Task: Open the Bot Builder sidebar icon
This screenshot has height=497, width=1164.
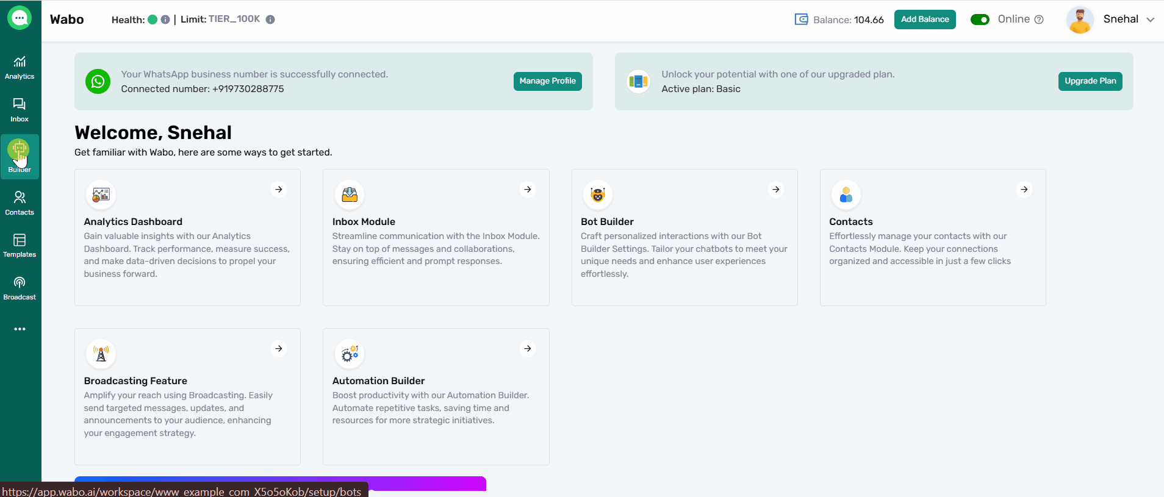Action: tap(20, 156)
